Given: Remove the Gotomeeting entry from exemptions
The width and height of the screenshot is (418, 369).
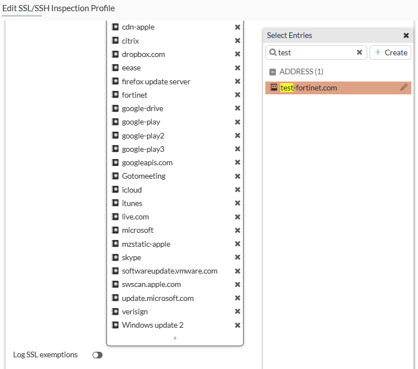Looking at the screenshot, I should 237,176.
